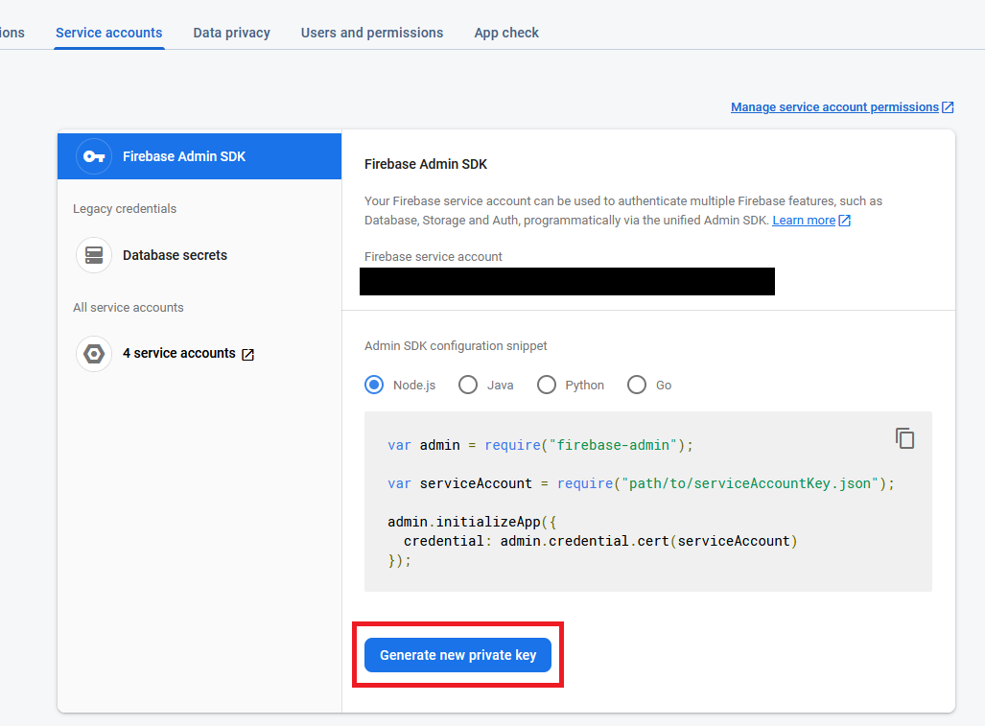Choose the Python radio option

click(x=547, y=385)
